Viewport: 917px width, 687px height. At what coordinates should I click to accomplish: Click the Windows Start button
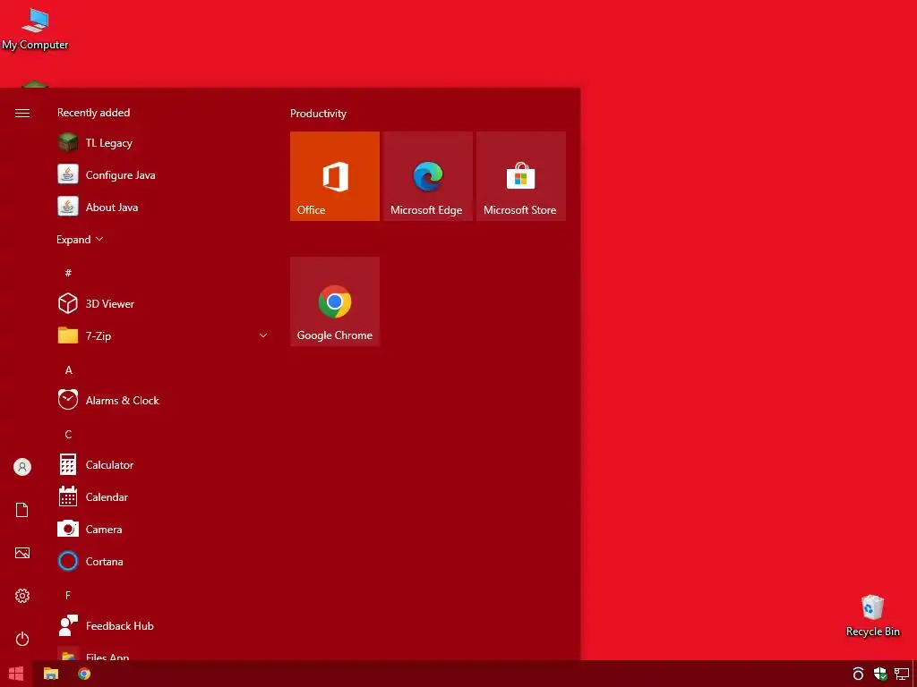(16, 674)
